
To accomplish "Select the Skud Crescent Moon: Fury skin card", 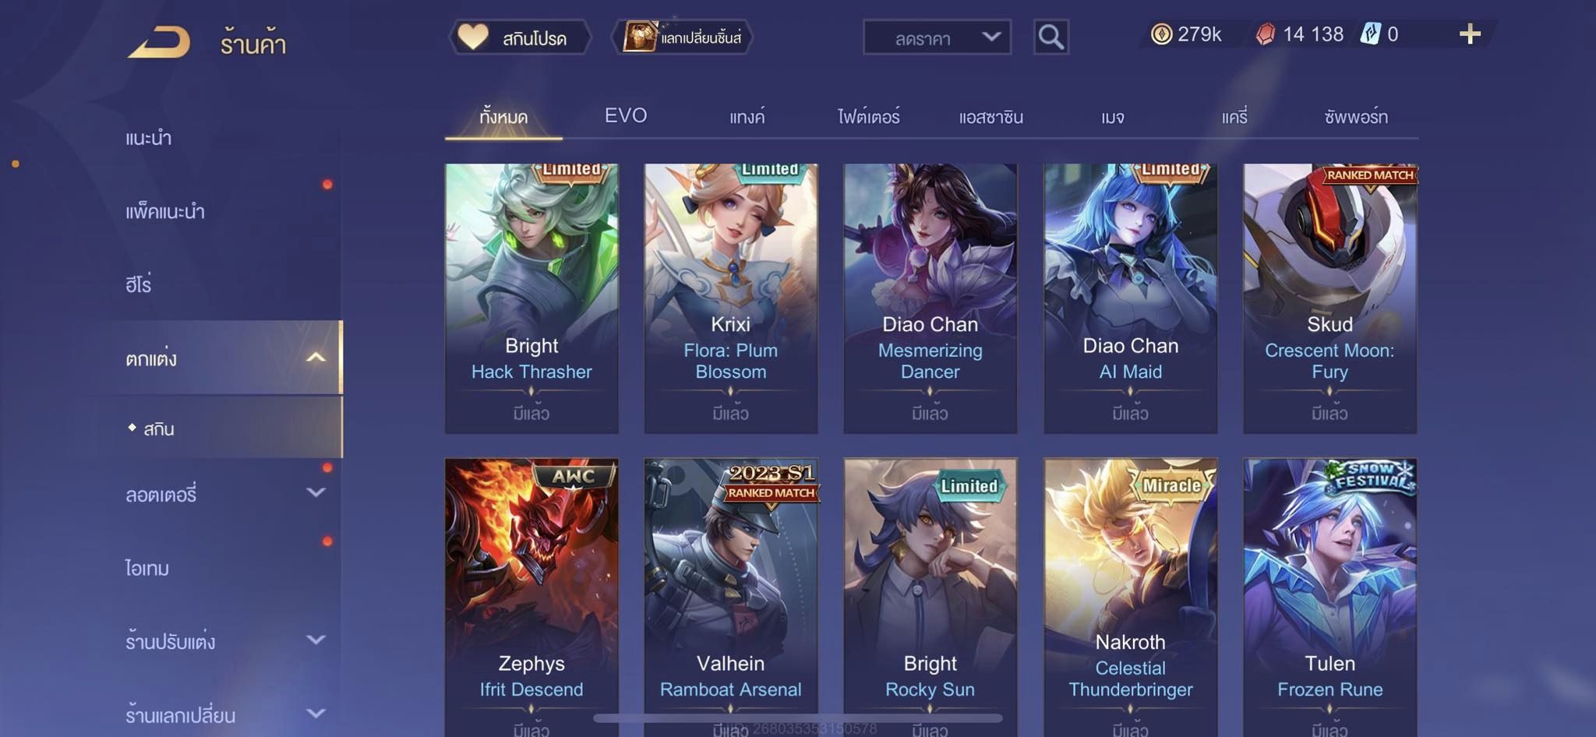I will click(1329, 298).
